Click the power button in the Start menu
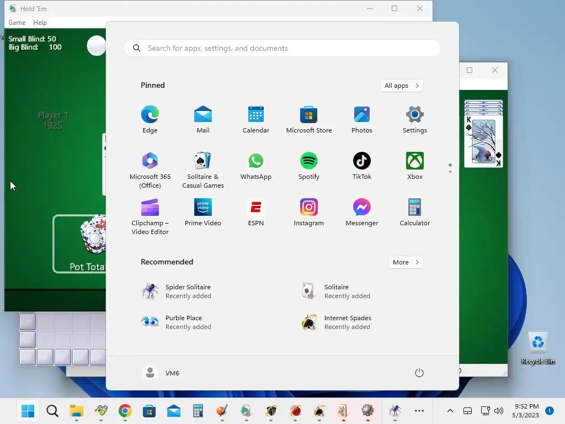Viewport: 565px width, 424px height. coord(419,373)
